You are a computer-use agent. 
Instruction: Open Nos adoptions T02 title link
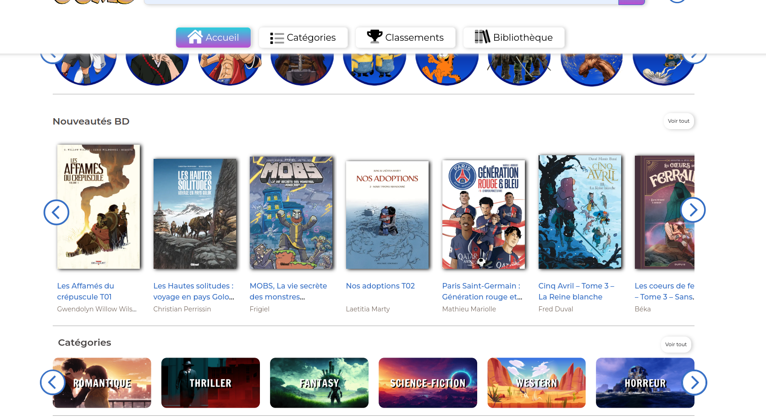coord(380,286)
